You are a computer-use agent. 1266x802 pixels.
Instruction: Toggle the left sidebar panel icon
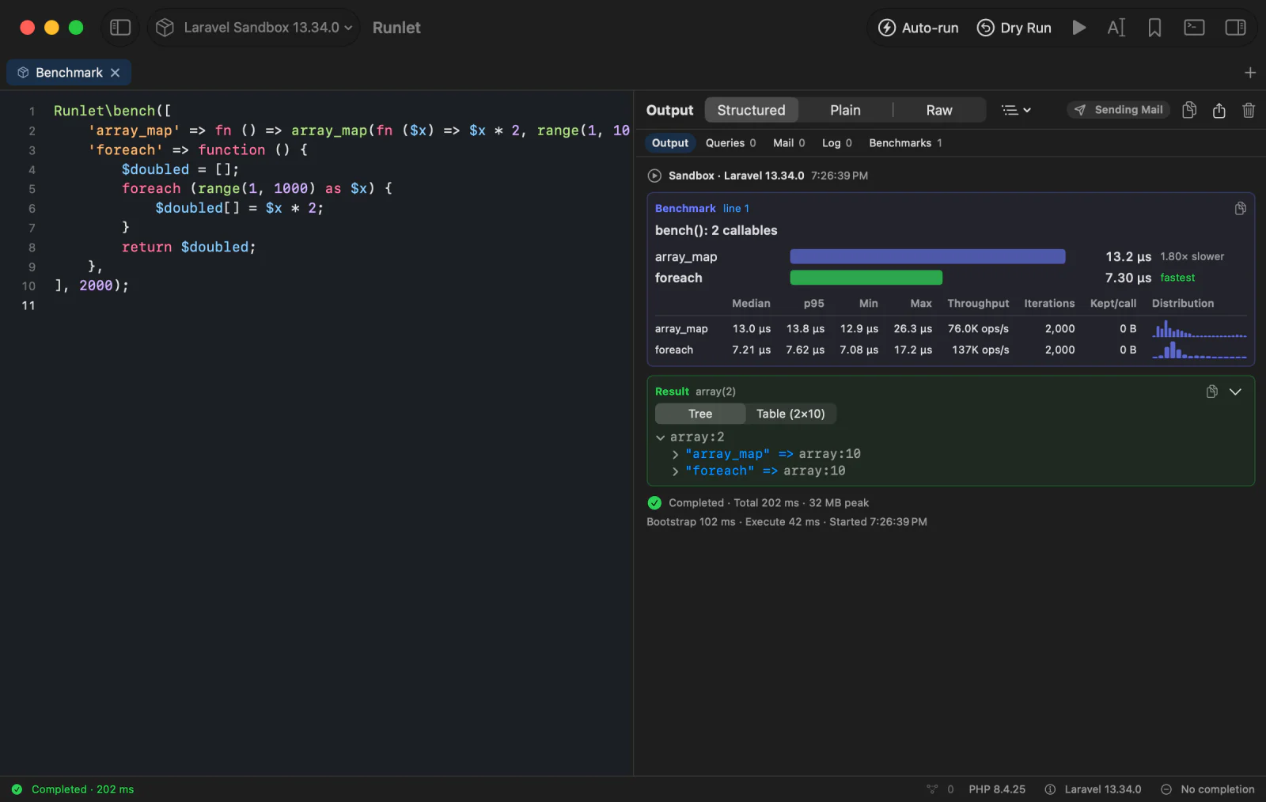[120, 28]
